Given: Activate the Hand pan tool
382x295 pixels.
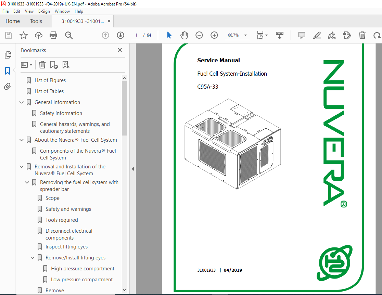Looking at the screenshot, I should 184,35.
